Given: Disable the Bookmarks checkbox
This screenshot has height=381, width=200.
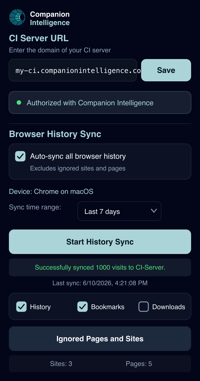Looking at the screenshot, I should pos(82,307).
